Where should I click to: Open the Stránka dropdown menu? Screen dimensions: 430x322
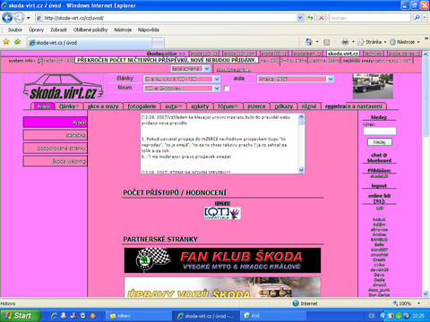pyautogui.click(x=372, y=42)
